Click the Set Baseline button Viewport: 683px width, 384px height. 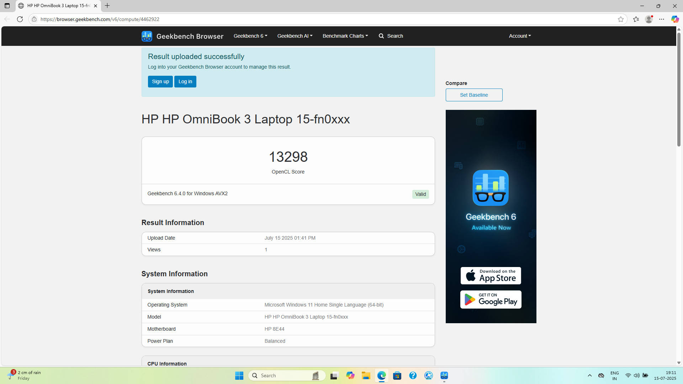[474, 95]
